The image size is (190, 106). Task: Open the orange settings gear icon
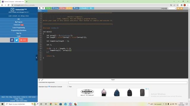(181, 8)
